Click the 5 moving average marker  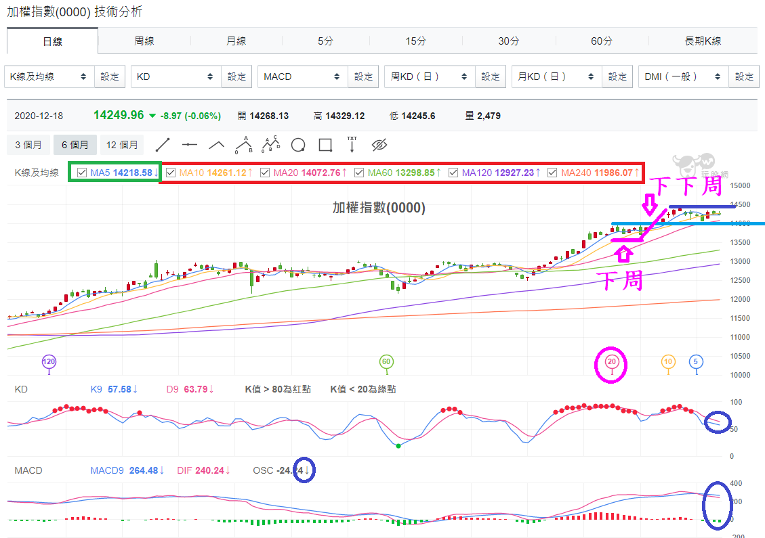point(696,361)
